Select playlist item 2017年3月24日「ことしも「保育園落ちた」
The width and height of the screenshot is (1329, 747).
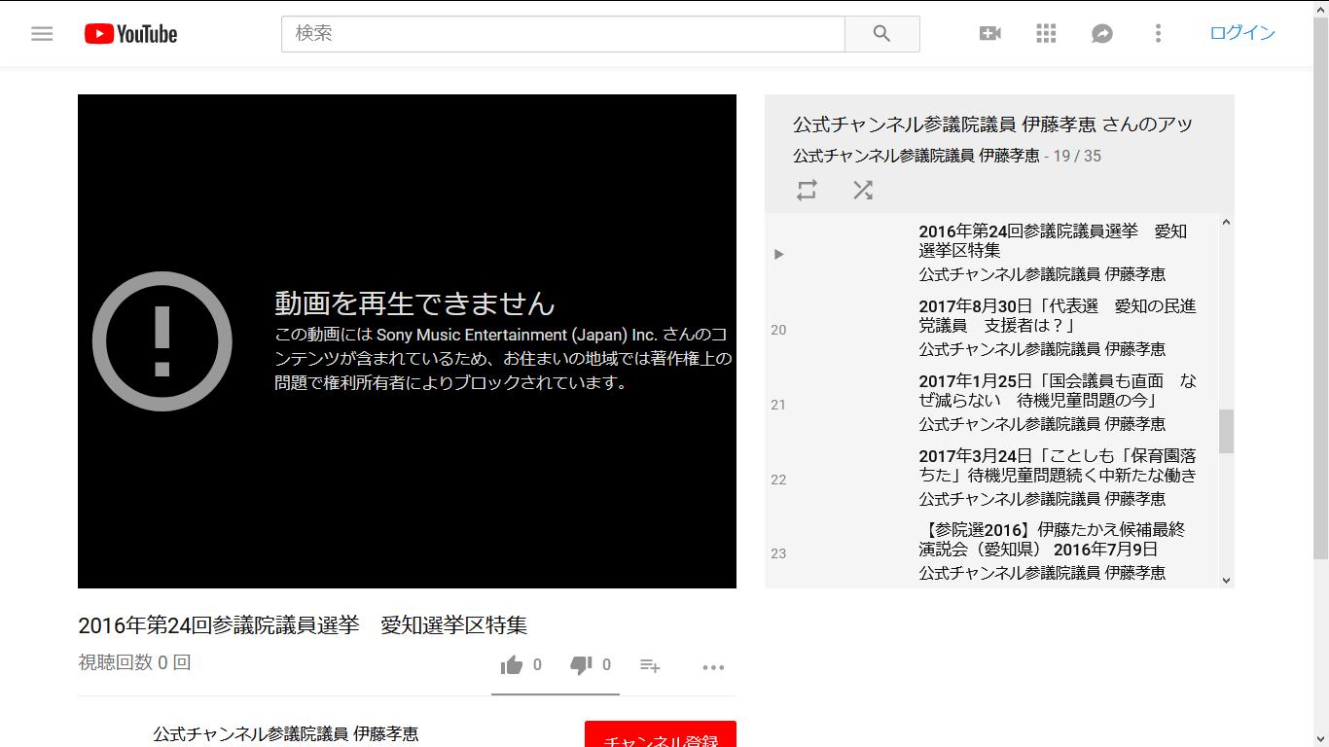[991, 478]
